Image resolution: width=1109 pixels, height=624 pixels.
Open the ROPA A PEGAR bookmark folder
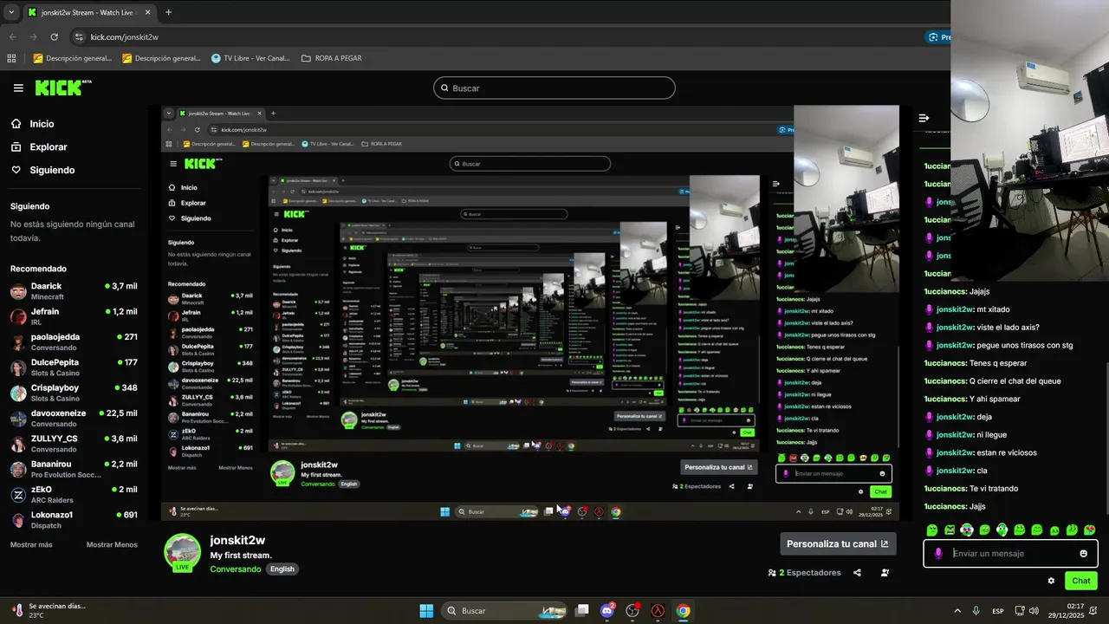[331, 58]
